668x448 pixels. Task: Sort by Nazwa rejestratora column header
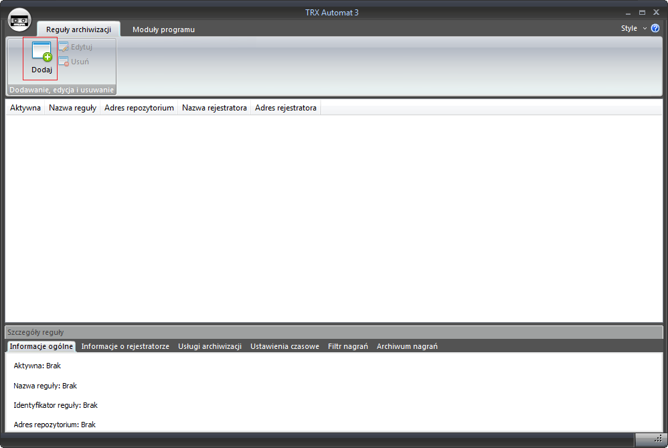(214, 108)
